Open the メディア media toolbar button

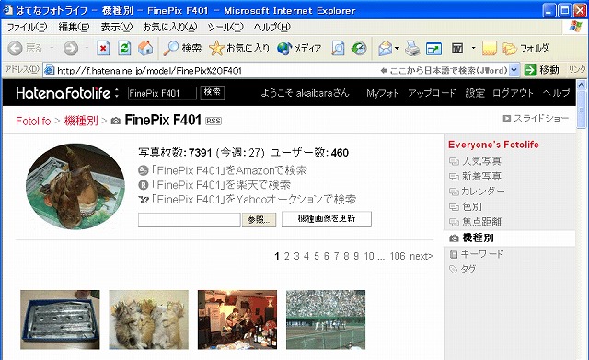(299, 48)
